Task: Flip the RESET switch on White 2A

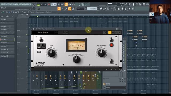Action: click(x=41, y=40)
